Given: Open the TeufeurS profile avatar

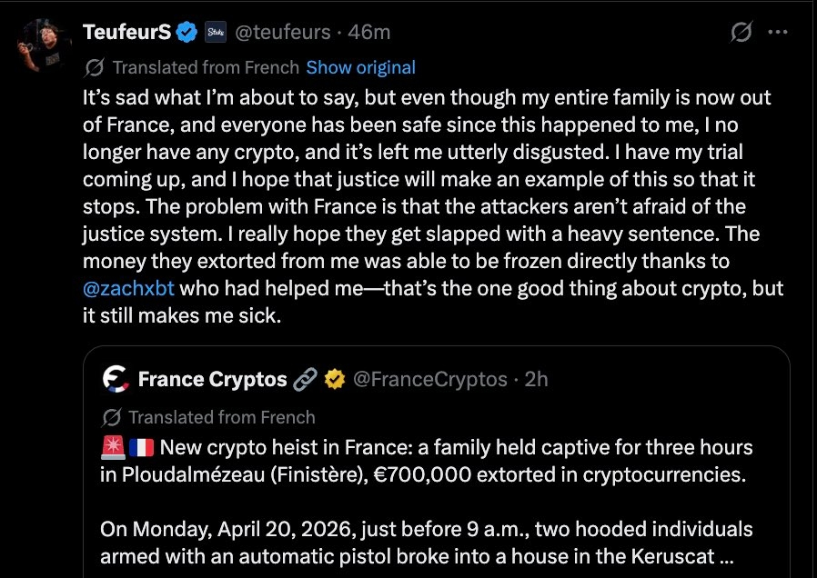Looking at the screenshot, I should [41, 43].
